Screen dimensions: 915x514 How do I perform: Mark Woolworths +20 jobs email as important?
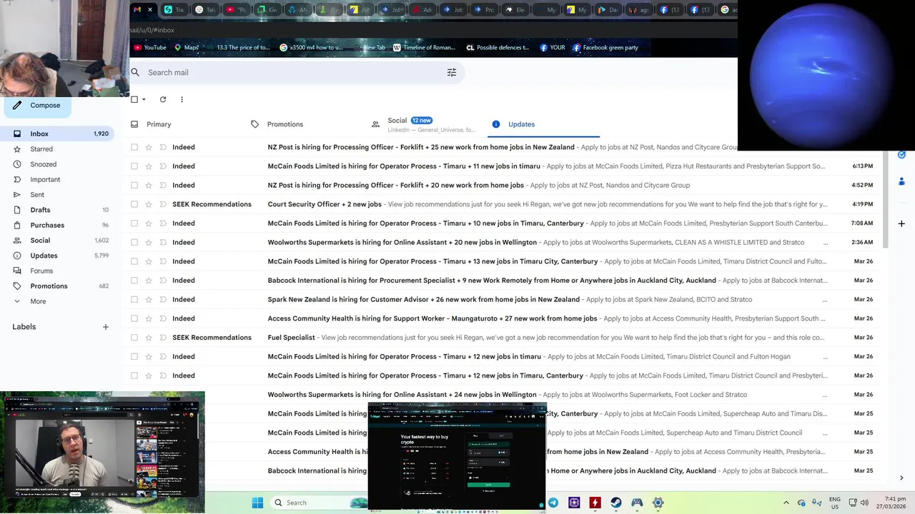[x=163, y=242]
